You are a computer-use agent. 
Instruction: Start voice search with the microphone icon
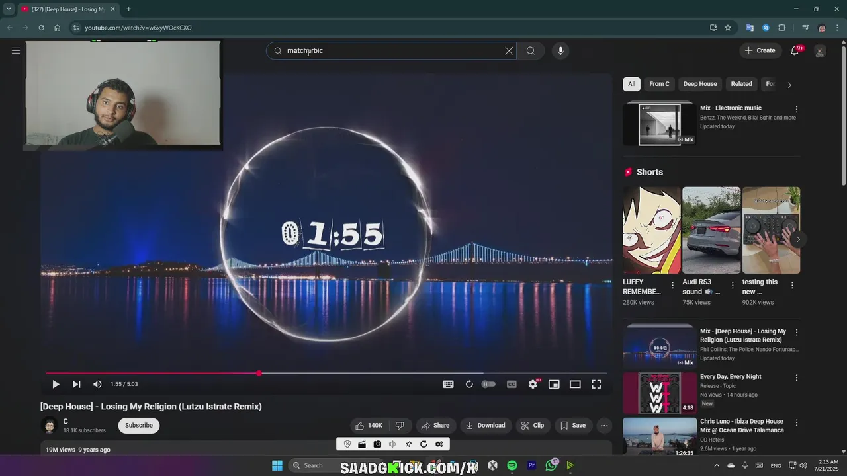pyautogui.click(x=560, y=50)
